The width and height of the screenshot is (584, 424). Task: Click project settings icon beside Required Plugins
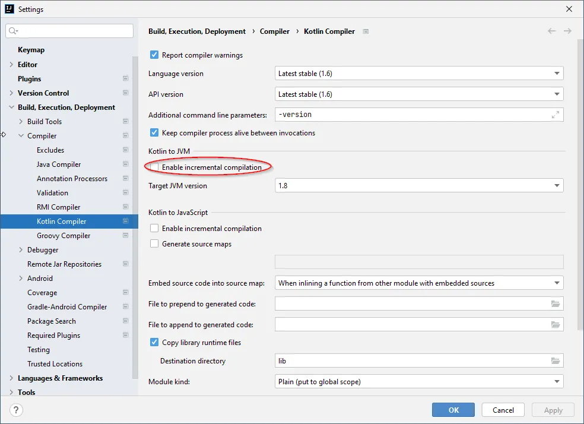125,335
